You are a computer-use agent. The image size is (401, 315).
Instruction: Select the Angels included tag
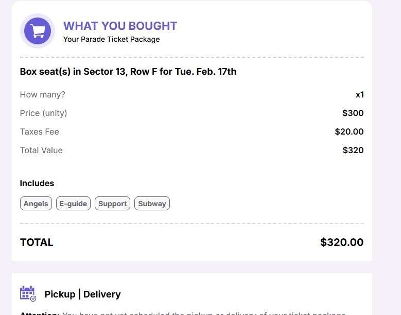tap(36, 204)
